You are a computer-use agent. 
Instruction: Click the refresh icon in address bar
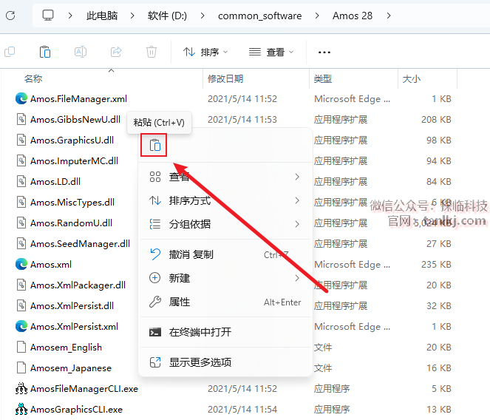[x=10, y=16]
